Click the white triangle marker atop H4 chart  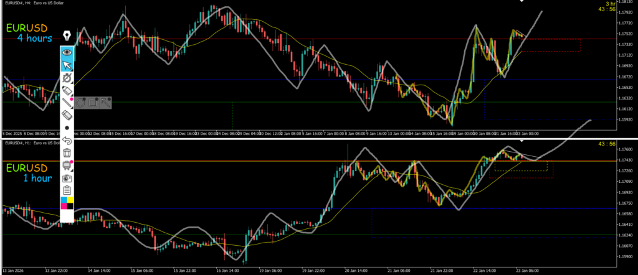coord(522,2)
